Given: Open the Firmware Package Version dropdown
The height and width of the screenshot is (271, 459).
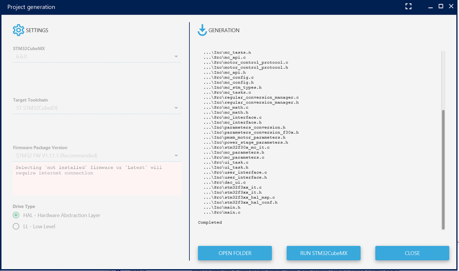Looking at the screenshot, I should point(97,155).
